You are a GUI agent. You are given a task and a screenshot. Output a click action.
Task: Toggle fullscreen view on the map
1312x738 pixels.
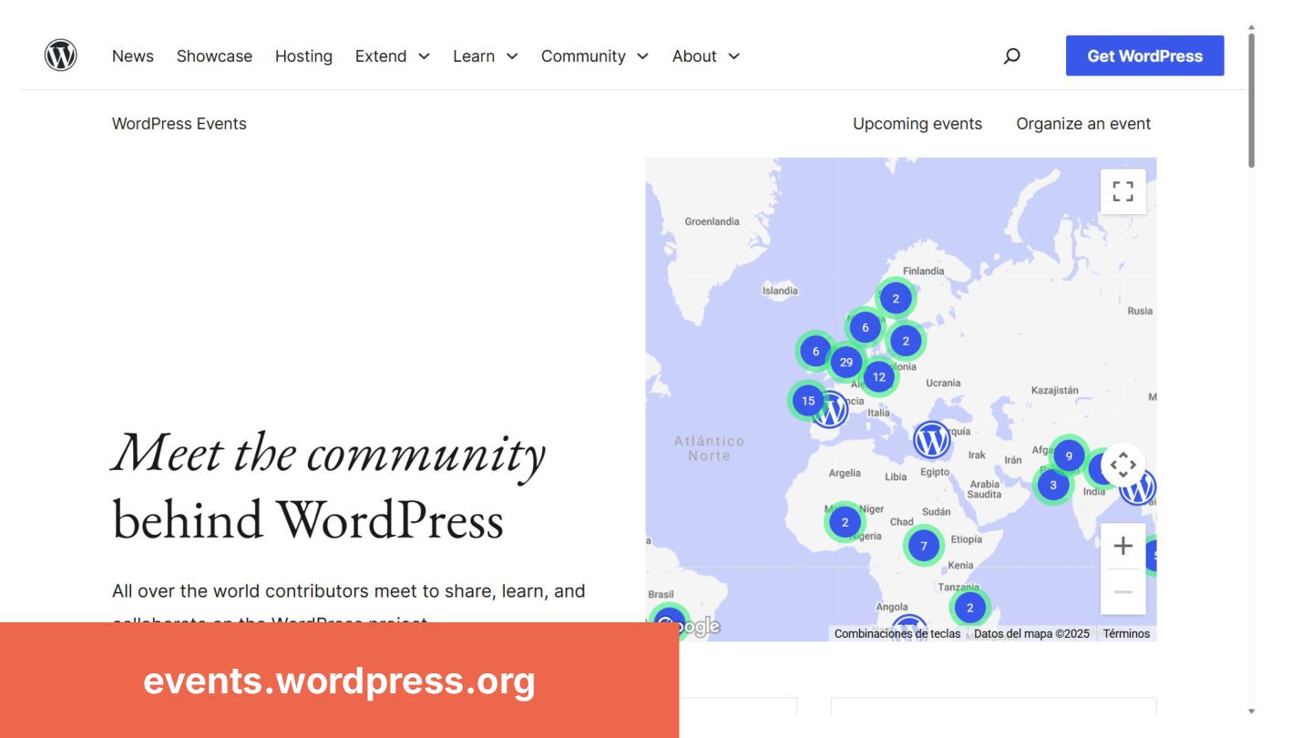[x=1122, y=191]
